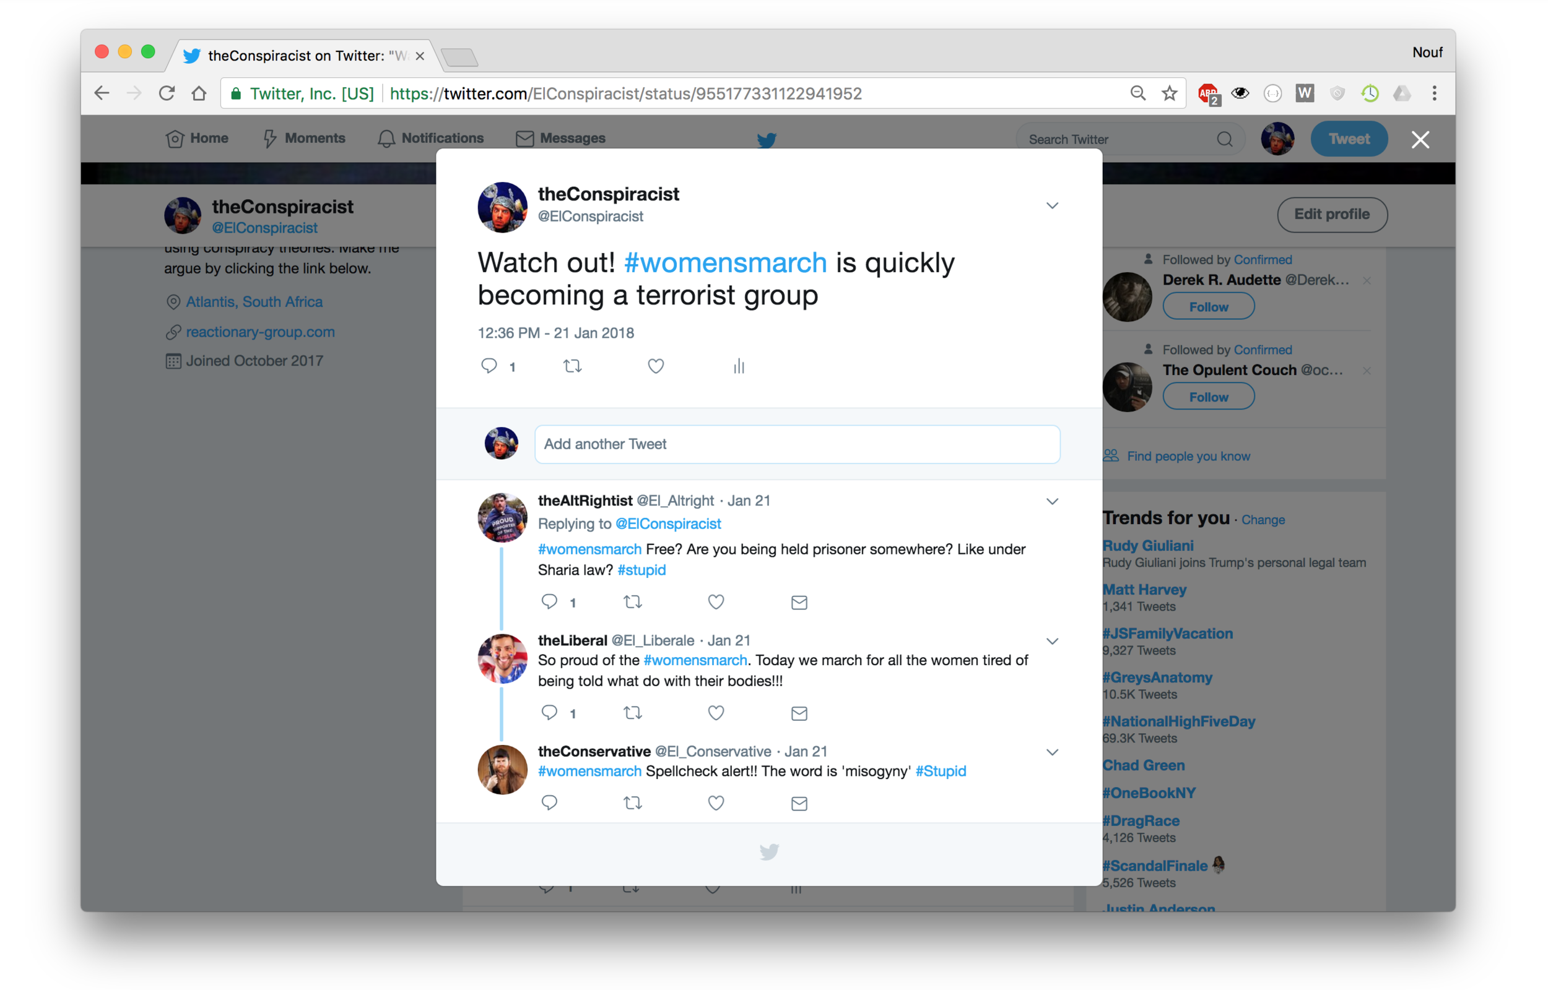
Task: Open the W extension icon in toolbar
Action: (x=1304, y=93)
